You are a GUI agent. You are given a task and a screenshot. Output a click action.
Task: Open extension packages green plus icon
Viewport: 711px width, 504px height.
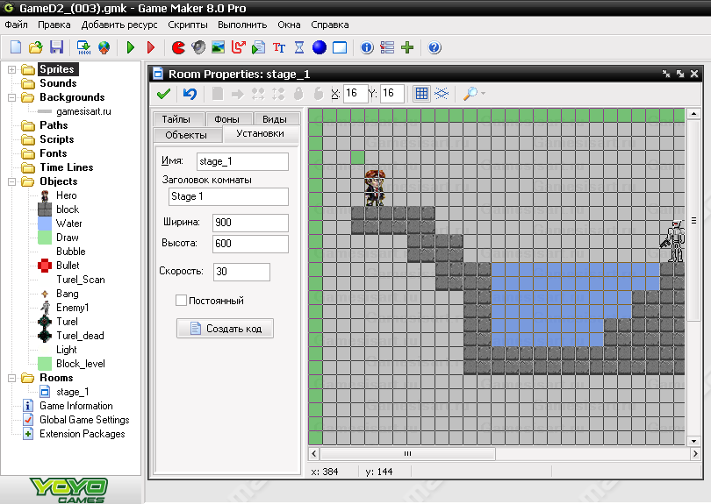(407, 47)
